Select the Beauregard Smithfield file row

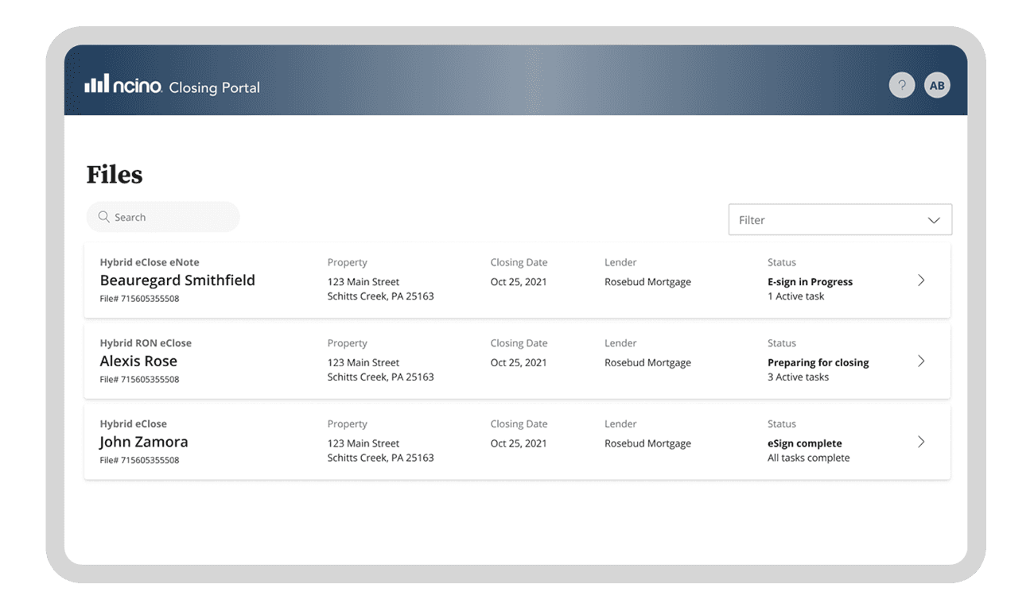coord(517,280)
